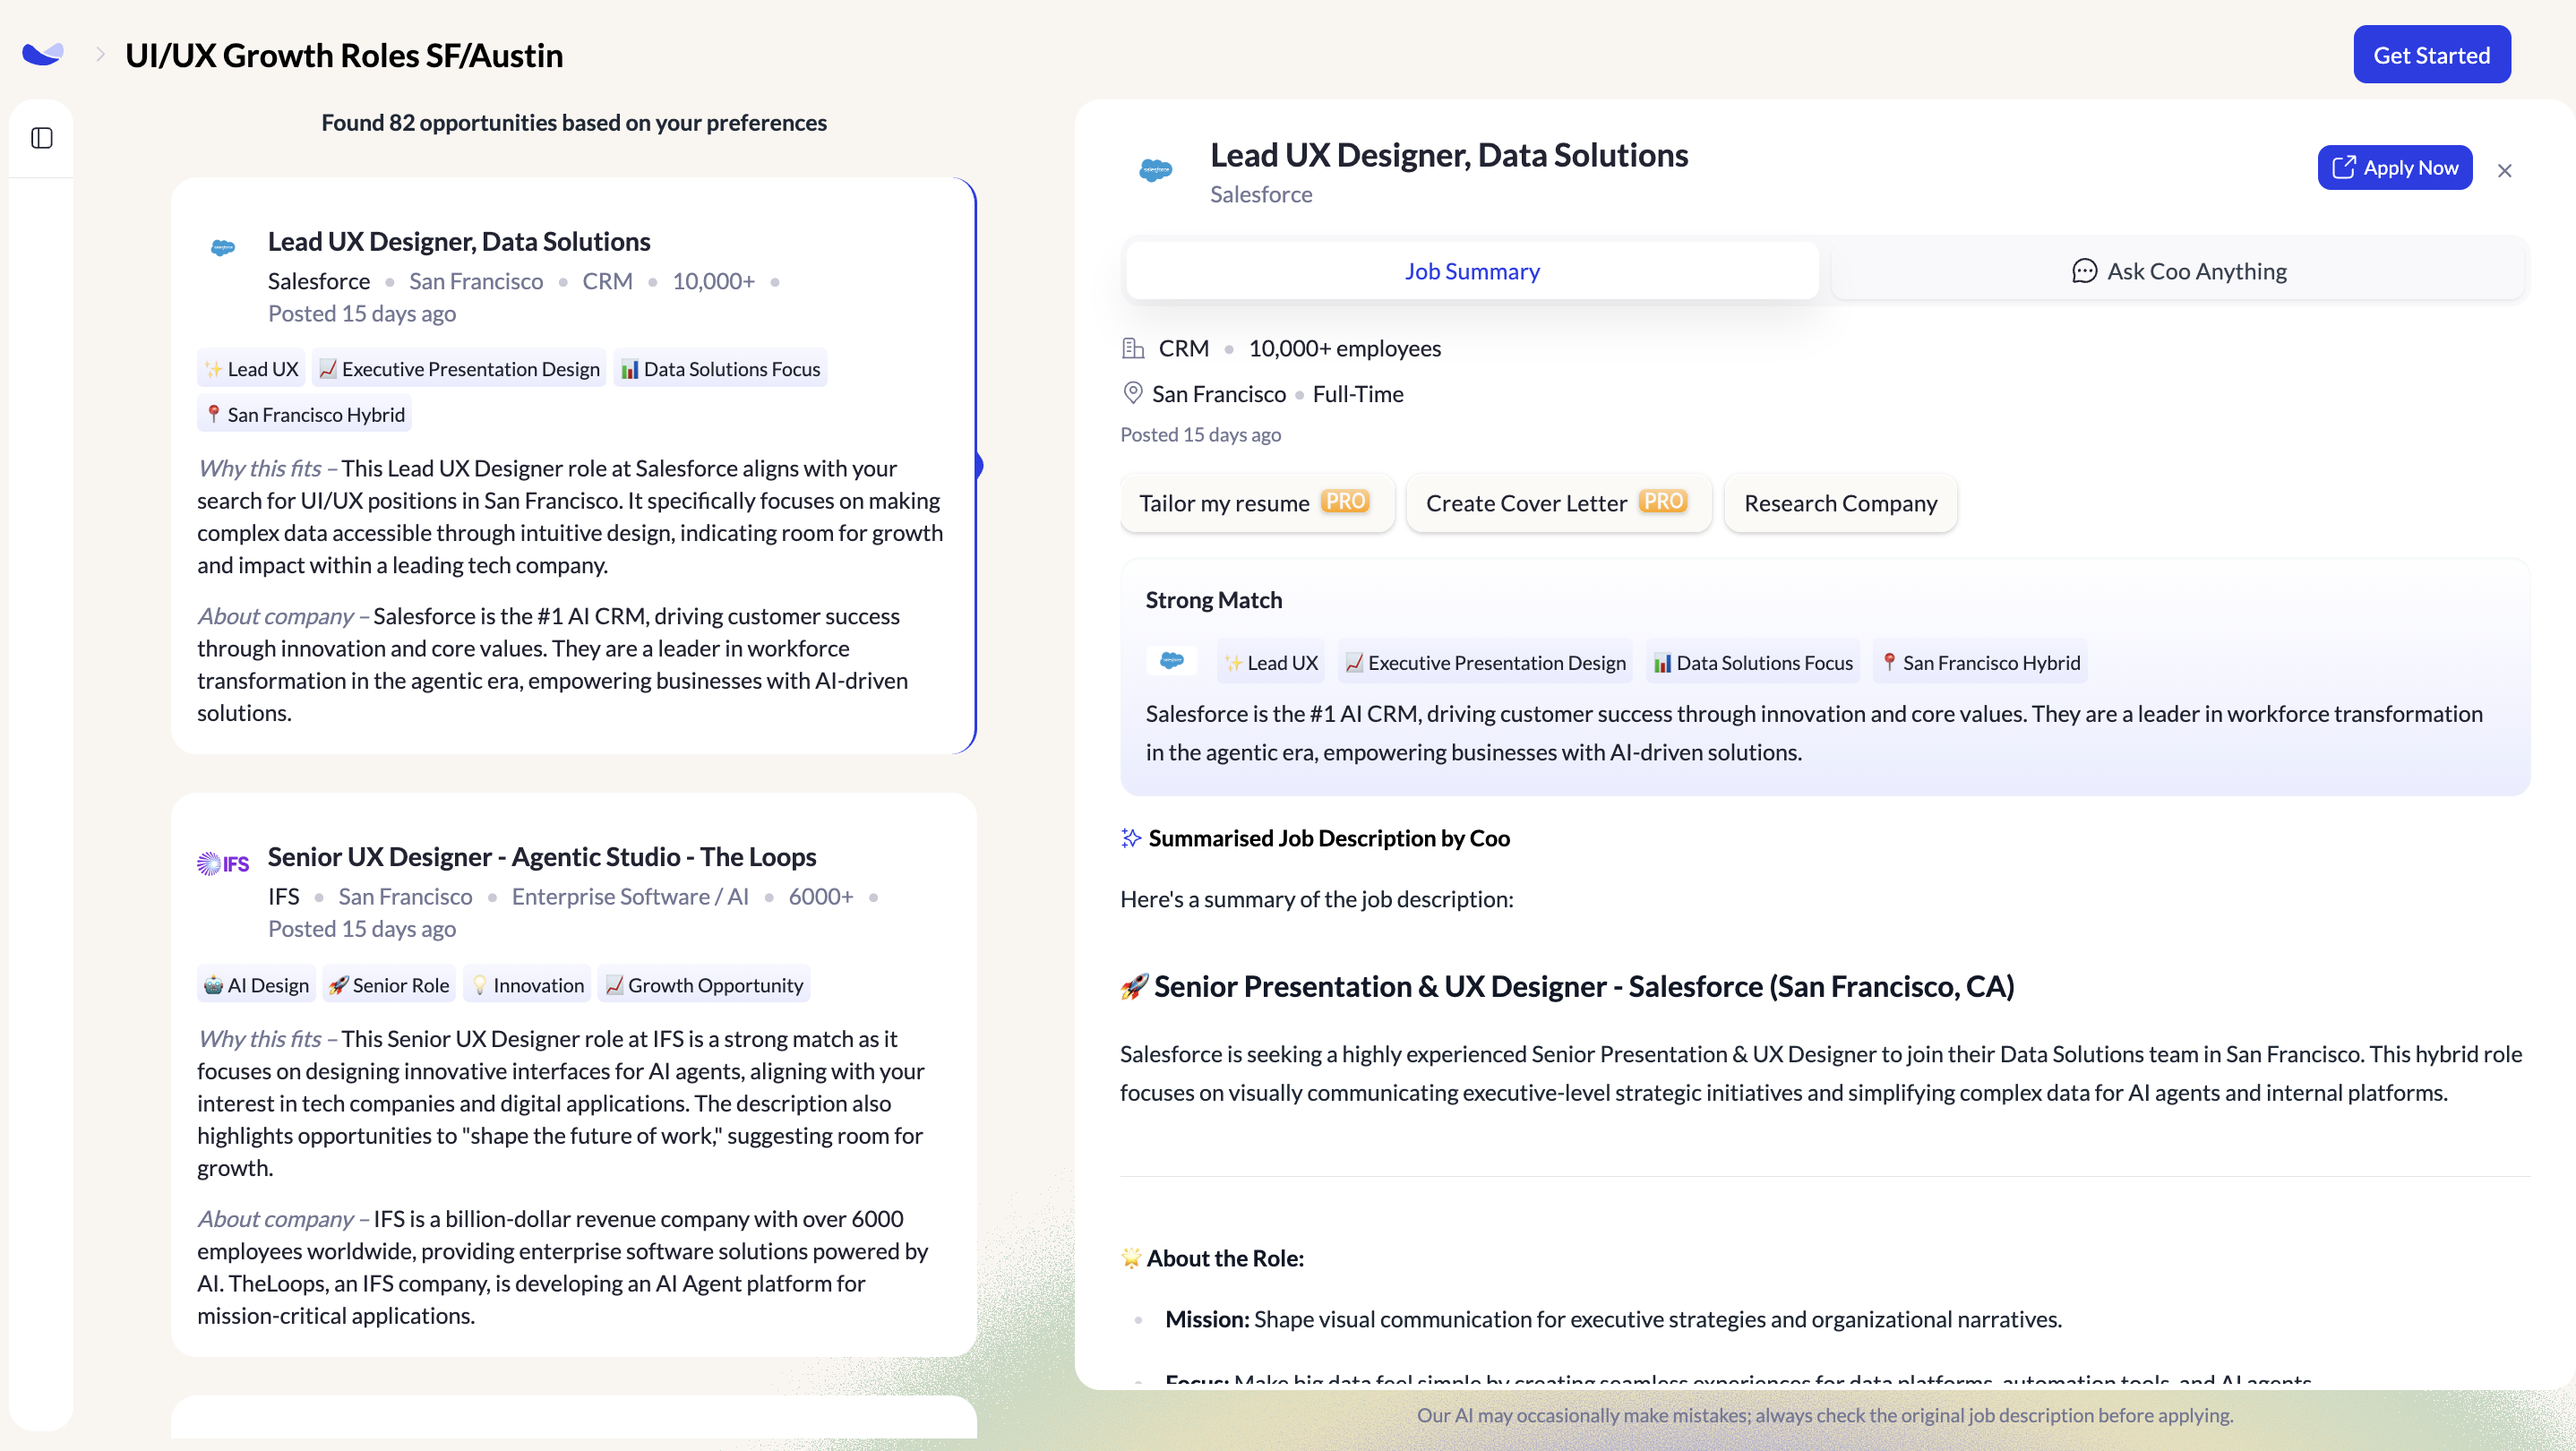Close the job detail panel
2576x1451 pixels.
[x=2505, y=170]
